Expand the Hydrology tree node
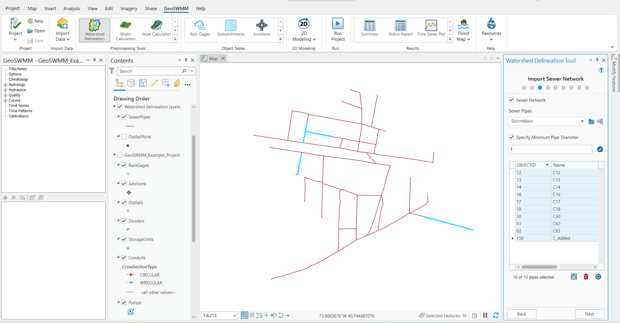The image size is (620, 323). [5, 85]
